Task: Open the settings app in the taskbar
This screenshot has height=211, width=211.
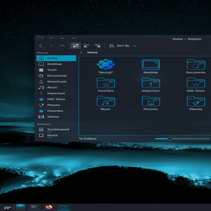Action: point(34,207)
